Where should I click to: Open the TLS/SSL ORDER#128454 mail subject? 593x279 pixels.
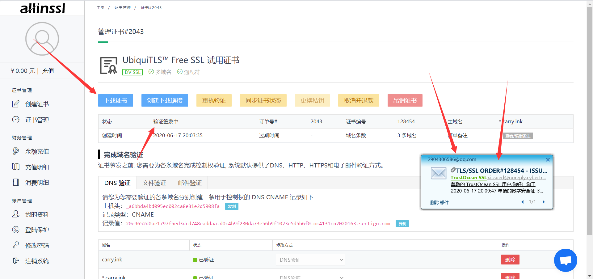coord(502,171)
